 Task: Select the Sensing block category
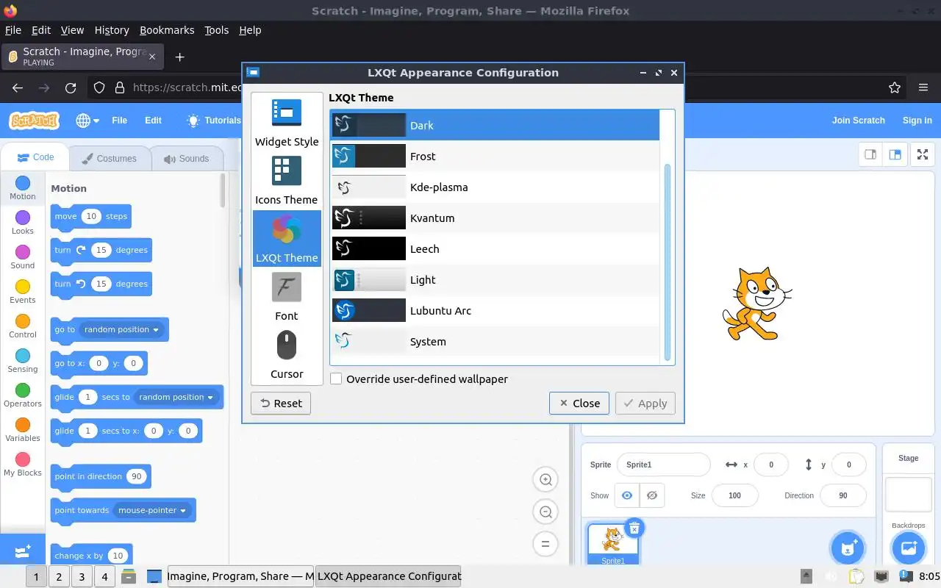click(x=23, y=361)
